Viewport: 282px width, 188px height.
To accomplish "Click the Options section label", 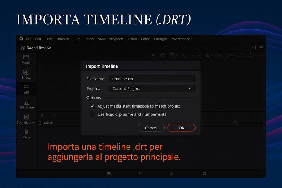I will coord(94,98).
